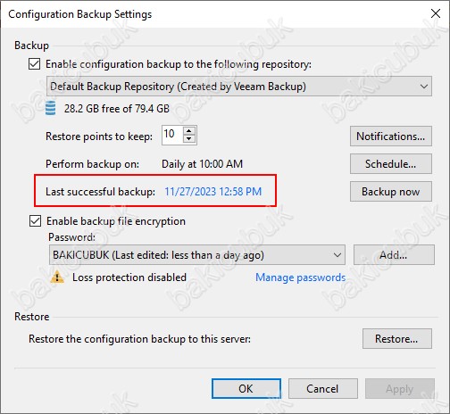Image resolution: width=450 pixels, height=414 pixels.
Task: Confirm settings with OK button
Action: pyautogui.click(x=246, y=389)
